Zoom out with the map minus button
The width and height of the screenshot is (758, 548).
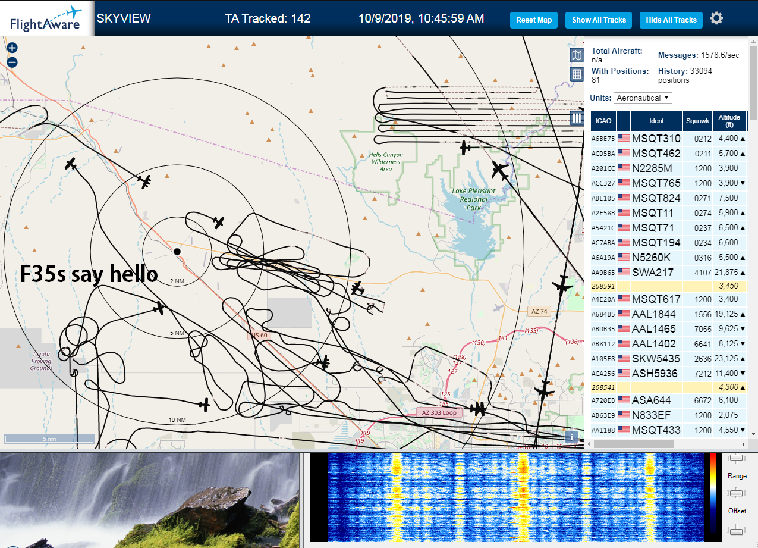[x=12, y=62]
